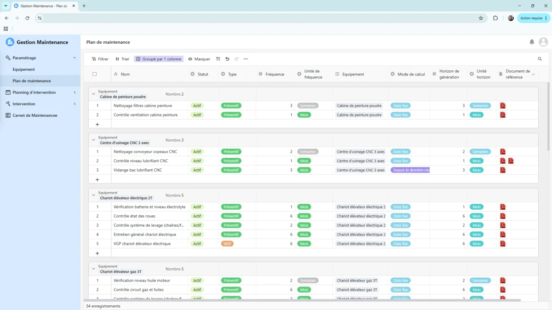Open the user profile avatar menu
This screenshot has height=310, width=552.
coord(543,42)
